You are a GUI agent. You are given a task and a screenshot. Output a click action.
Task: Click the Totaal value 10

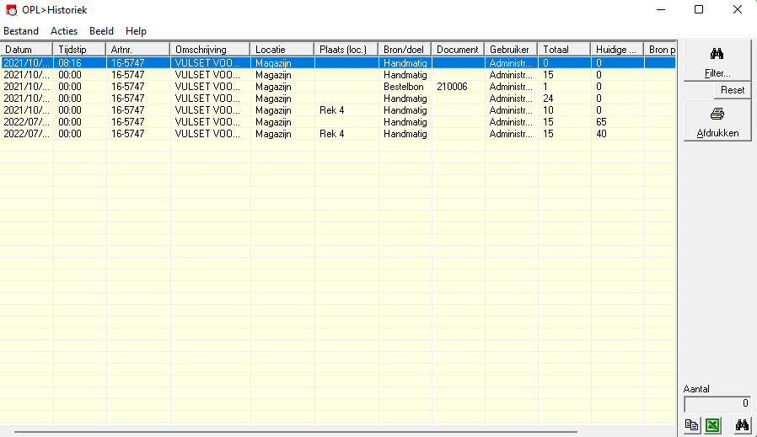point(548,110)
